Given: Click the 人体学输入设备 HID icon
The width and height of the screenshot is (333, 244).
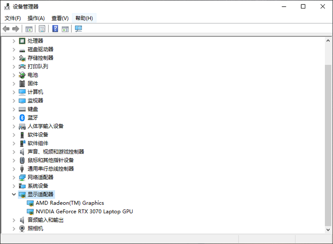Looking at the screenshot, I should tap(22, 126).
